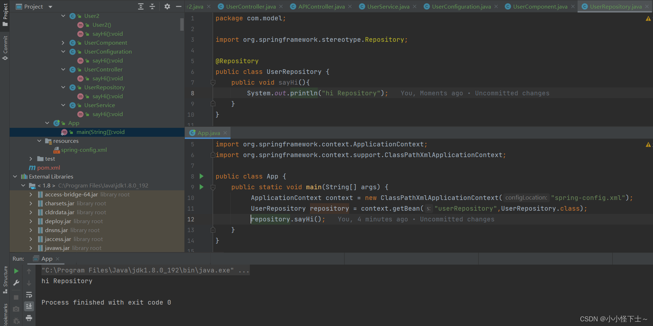653x326 pixels.
Task: Collapse UserRepository node in tree
Action: (63, 87)
